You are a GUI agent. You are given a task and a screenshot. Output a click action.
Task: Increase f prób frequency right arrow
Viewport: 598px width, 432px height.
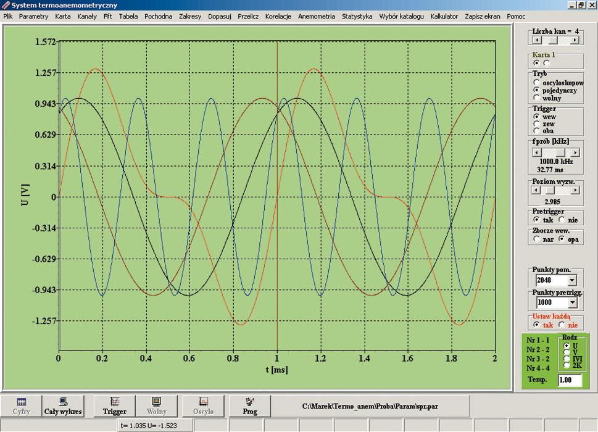click(x=575, y=152)
